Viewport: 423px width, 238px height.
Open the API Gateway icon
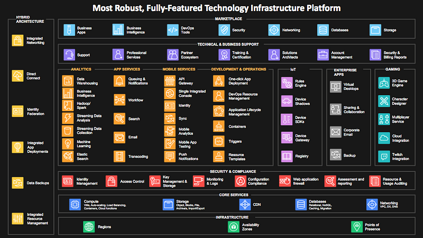170,81
